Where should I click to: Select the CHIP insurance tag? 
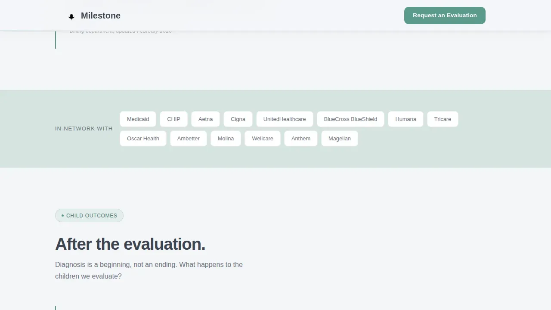[x=173, y=119]
